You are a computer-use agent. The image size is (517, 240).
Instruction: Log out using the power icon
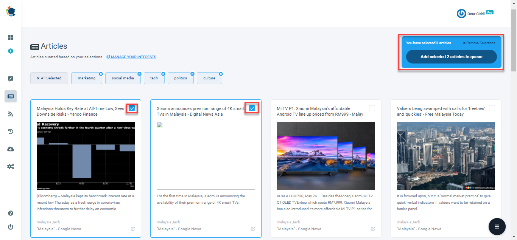click(x=11, y=227)
